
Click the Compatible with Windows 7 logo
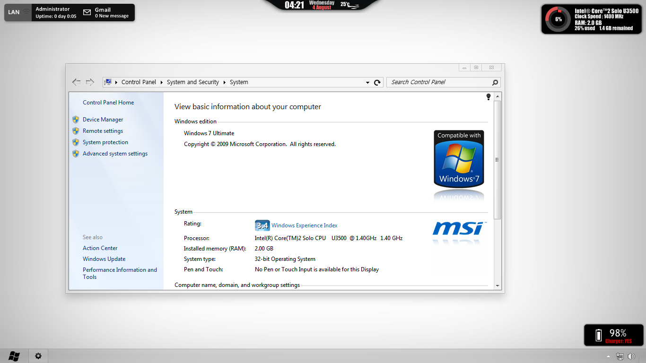(x=459, y=159)
